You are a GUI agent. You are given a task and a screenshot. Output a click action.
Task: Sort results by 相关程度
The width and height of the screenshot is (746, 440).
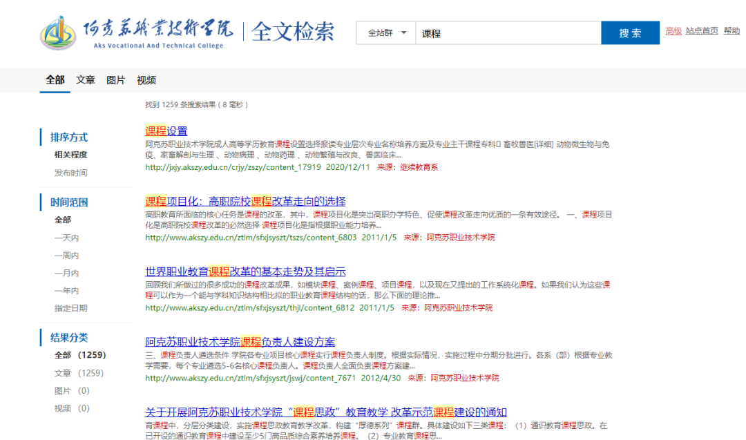click(x=71, y=155)
